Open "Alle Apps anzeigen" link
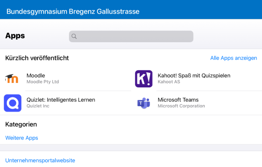Viewport: 262px width, 167px height. click(233, 58)
